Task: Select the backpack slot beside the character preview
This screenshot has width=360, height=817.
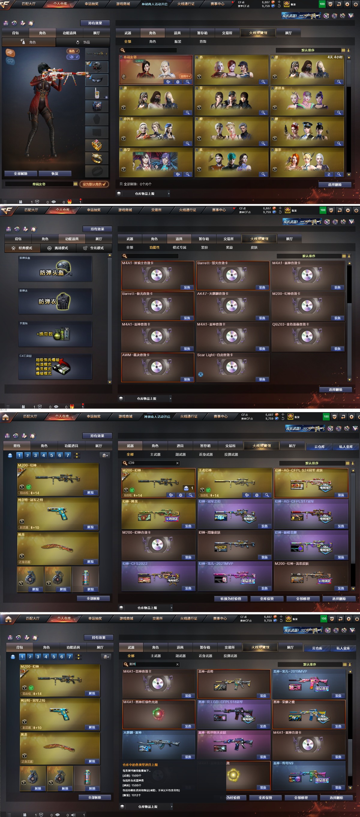Action: 97,106
